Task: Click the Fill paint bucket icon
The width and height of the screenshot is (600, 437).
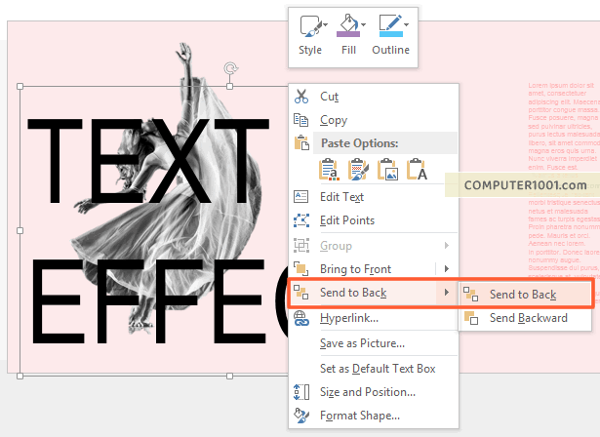Action: point(345,26)
